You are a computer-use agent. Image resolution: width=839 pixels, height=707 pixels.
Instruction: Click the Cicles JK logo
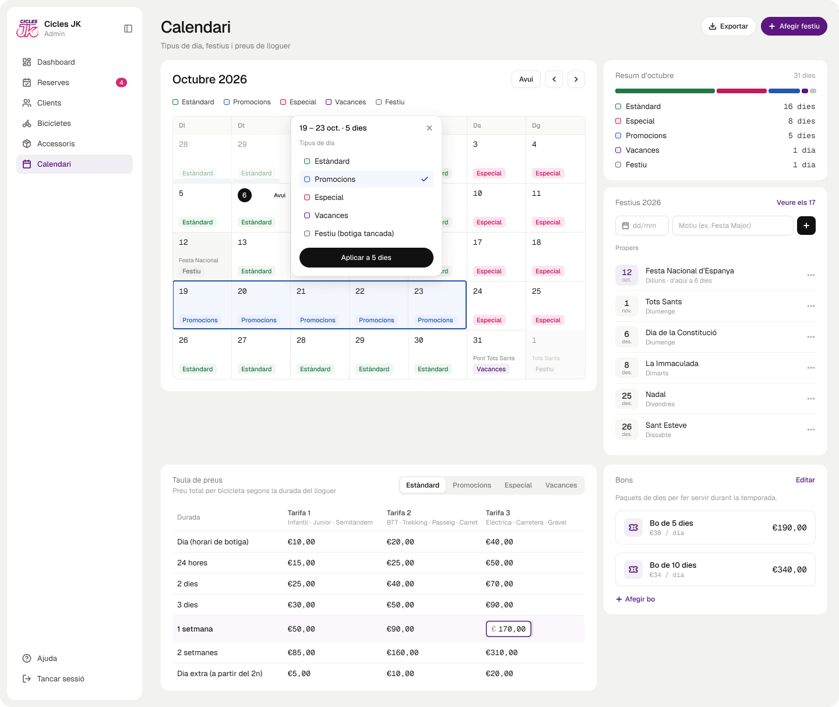coord(27,28)
